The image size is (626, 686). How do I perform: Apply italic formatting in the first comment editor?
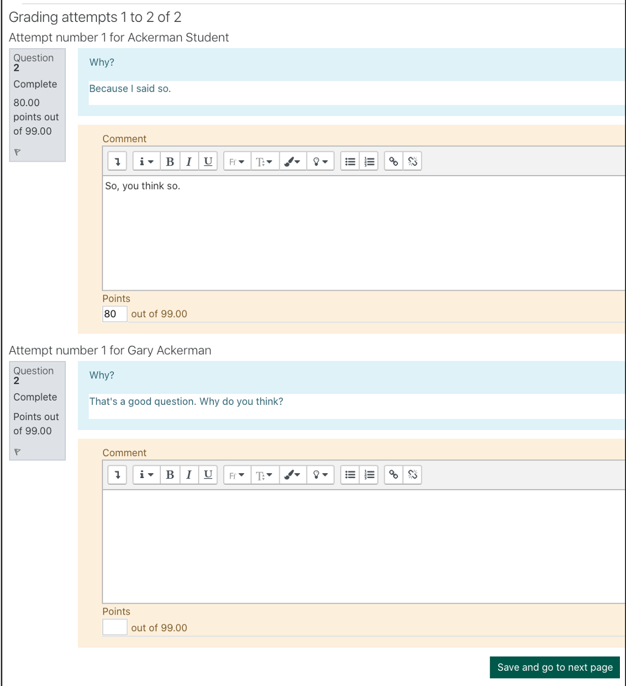(x=189, y=161)
